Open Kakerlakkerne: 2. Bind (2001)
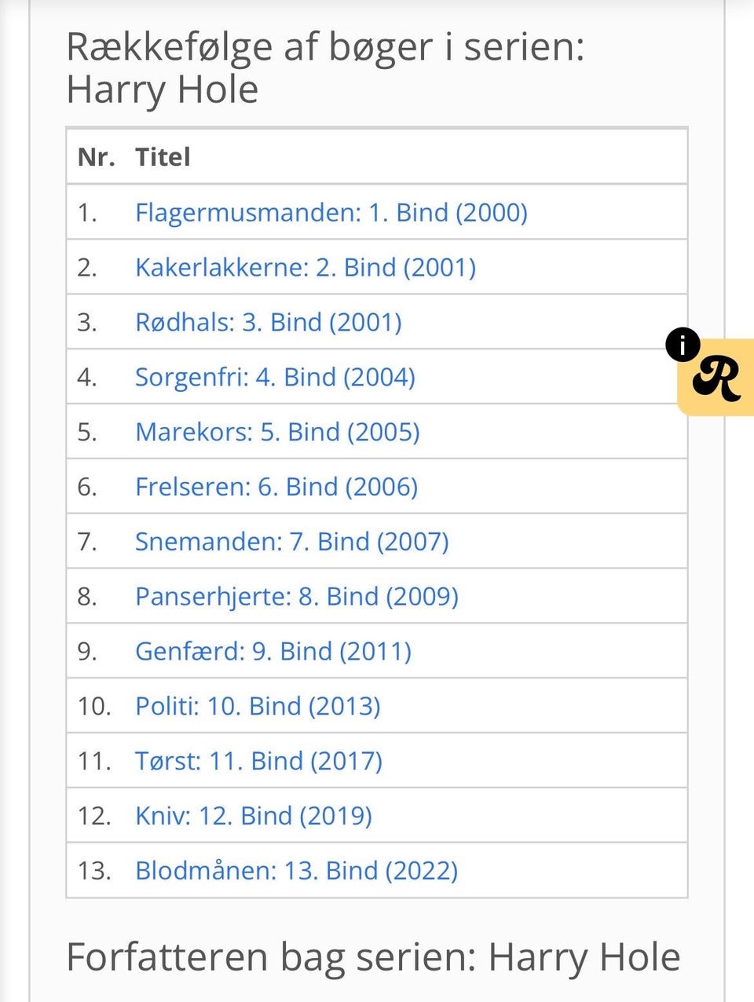This screenshot has height=1002, width=754. click(305, 268)
